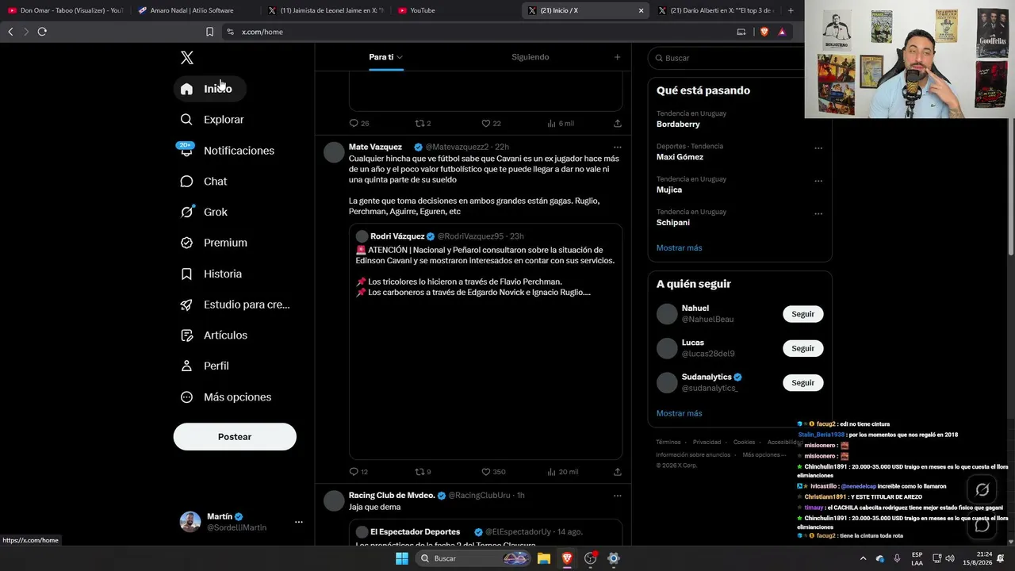Switch to the Siguiendo tab

pos(530,57)
